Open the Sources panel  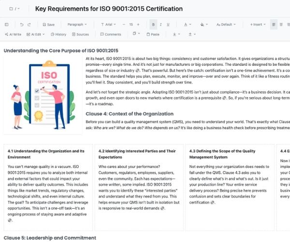[80, 34]
